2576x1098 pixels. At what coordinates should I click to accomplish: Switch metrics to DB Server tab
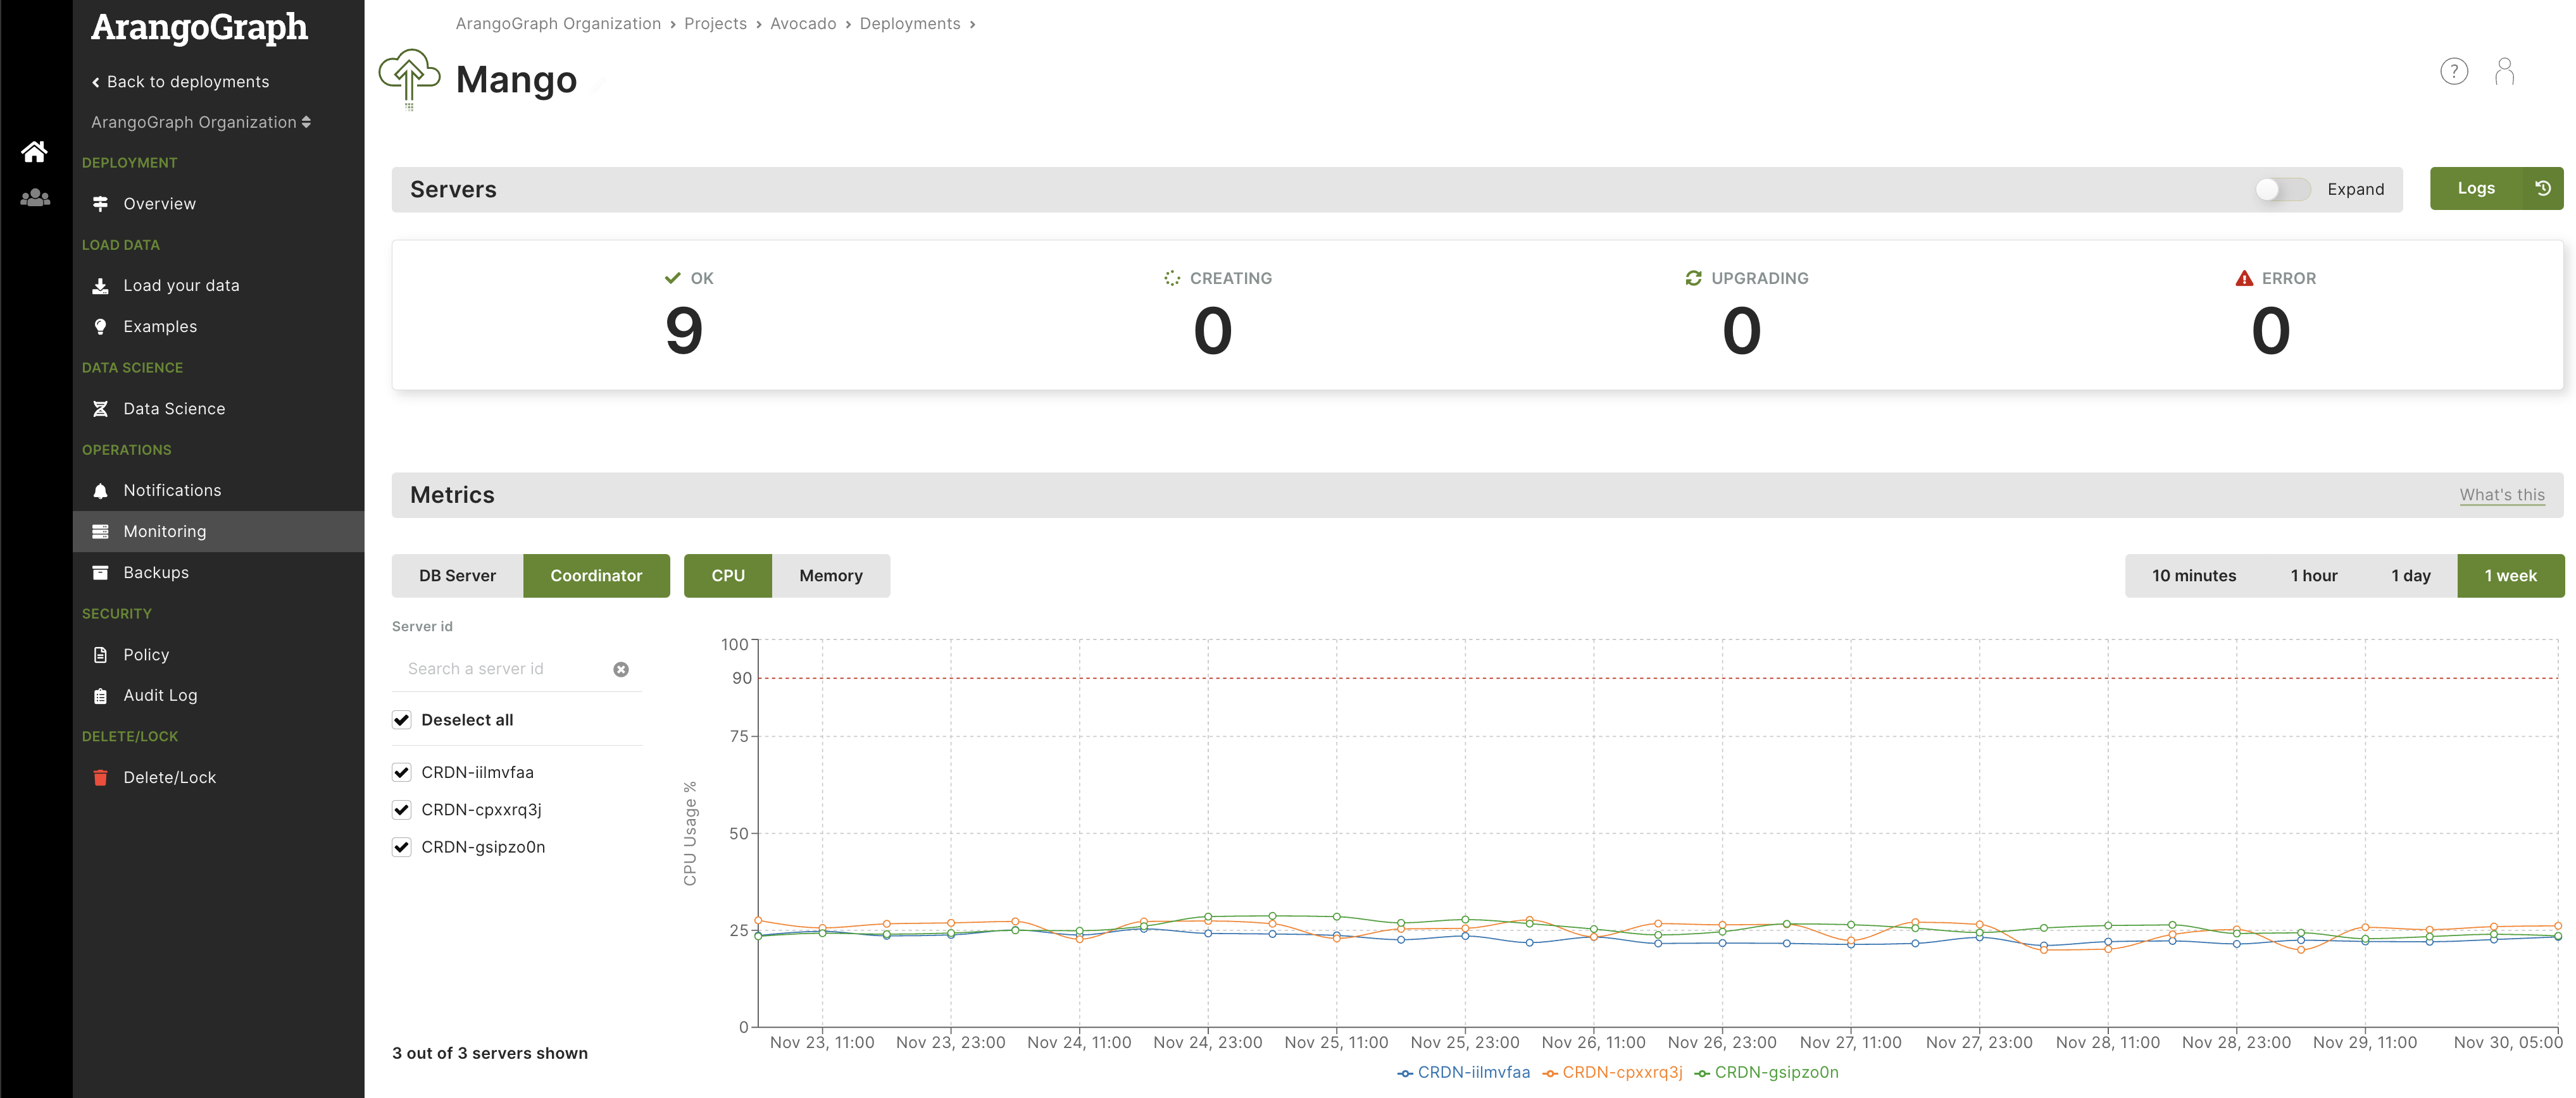tap(457, 576)
